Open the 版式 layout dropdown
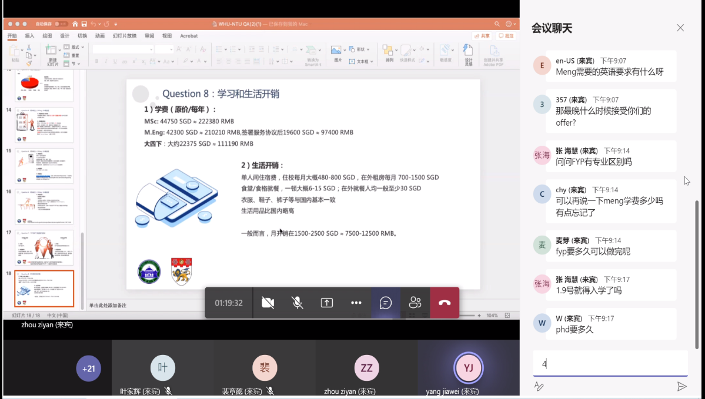This screenshot has width=705, height=399. 75,47
